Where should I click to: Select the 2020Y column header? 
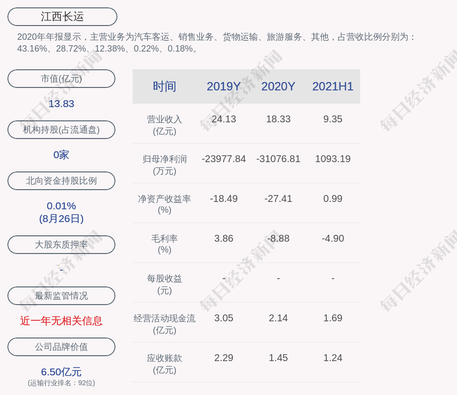(x=278, y=86)
